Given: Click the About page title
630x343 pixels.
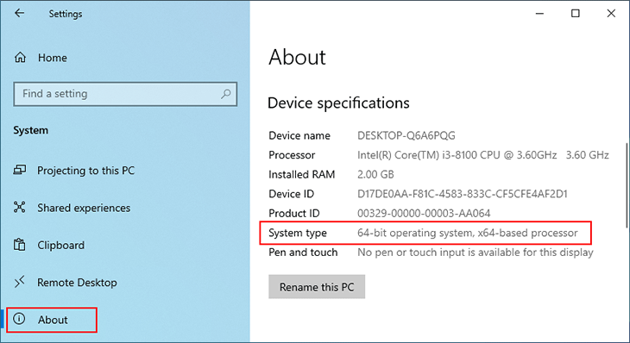Looking at the screenshot, I should [297, 57].
